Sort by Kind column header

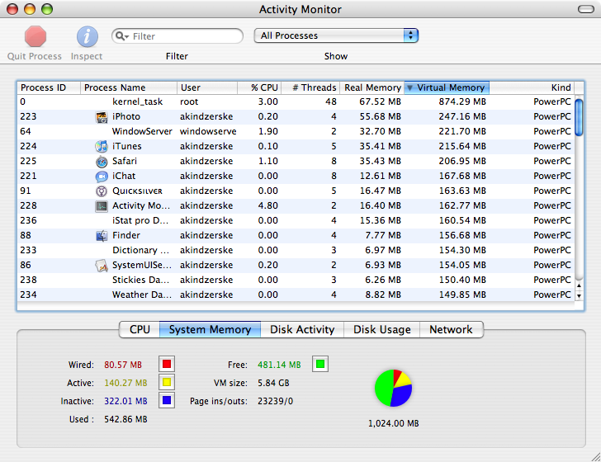pos(532,87)
